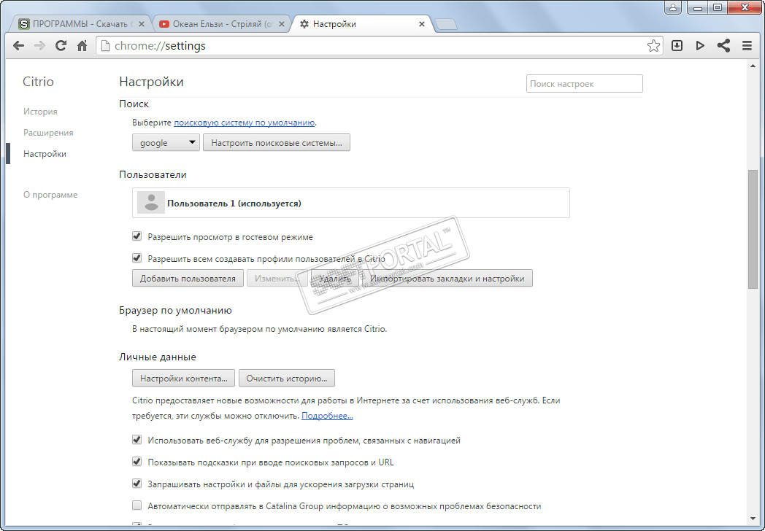Screen dimensions: 765x531
Task: Click Импортировать закладки и настройки
Action: [447, 278]
